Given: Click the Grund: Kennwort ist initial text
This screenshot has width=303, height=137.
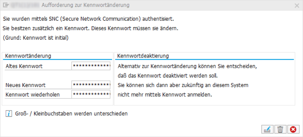Looking at the screenshot, I should [x=36, y=38].
